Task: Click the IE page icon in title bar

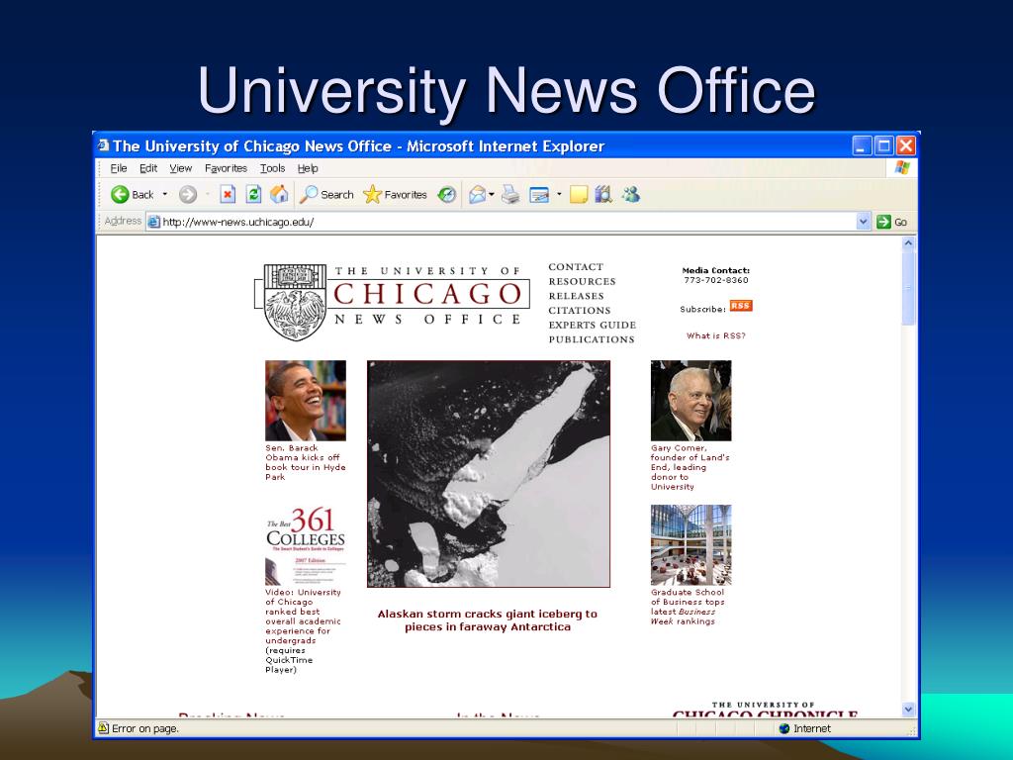Action: [x=103, y=145]
